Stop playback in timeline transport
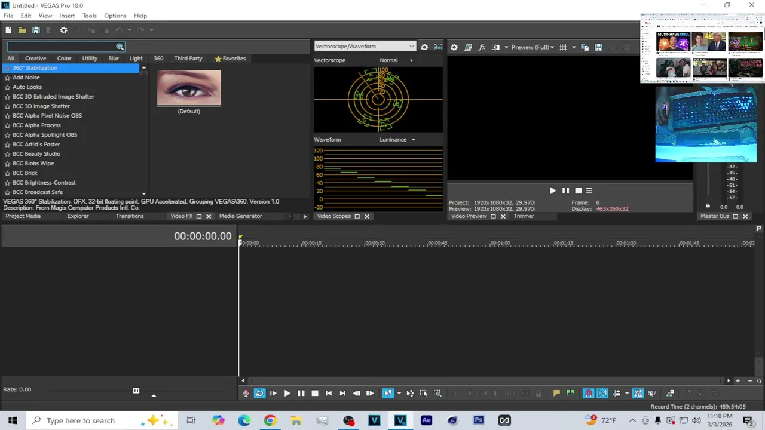This screenshot has height=430, width=765. [x=315, y=393]
